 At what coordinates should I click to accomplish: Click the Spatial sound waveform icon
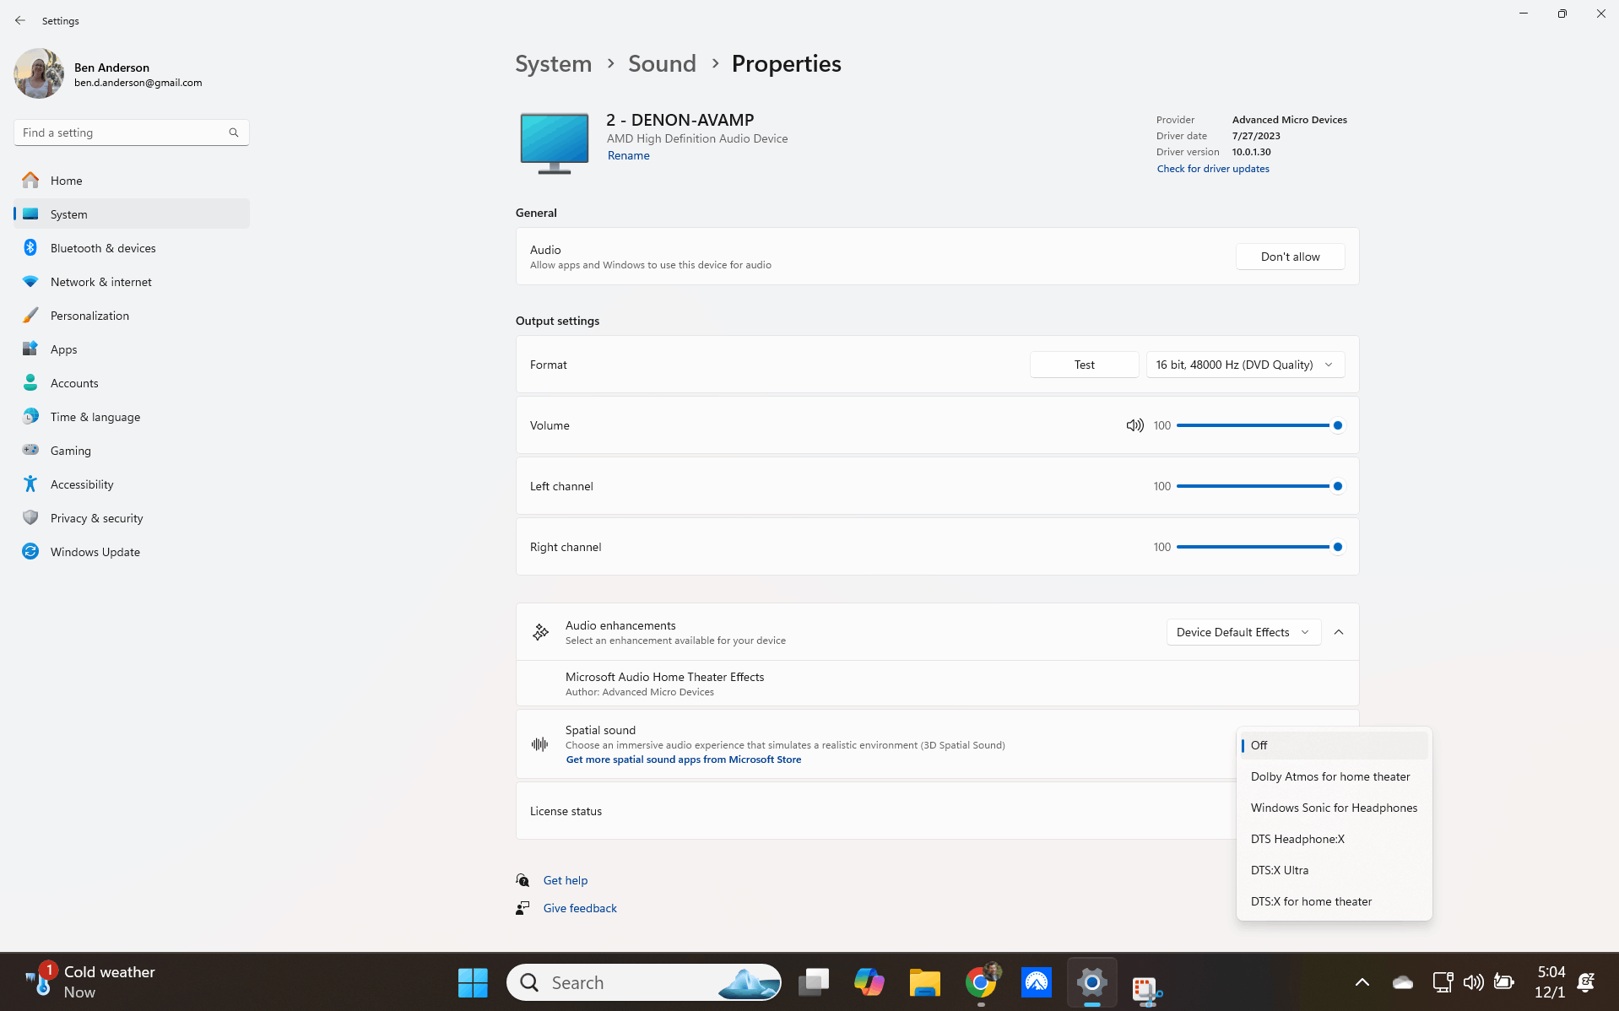540,744
